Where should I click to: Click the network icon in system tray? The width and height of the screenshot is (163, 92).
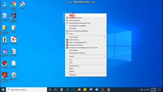(145, 90)
